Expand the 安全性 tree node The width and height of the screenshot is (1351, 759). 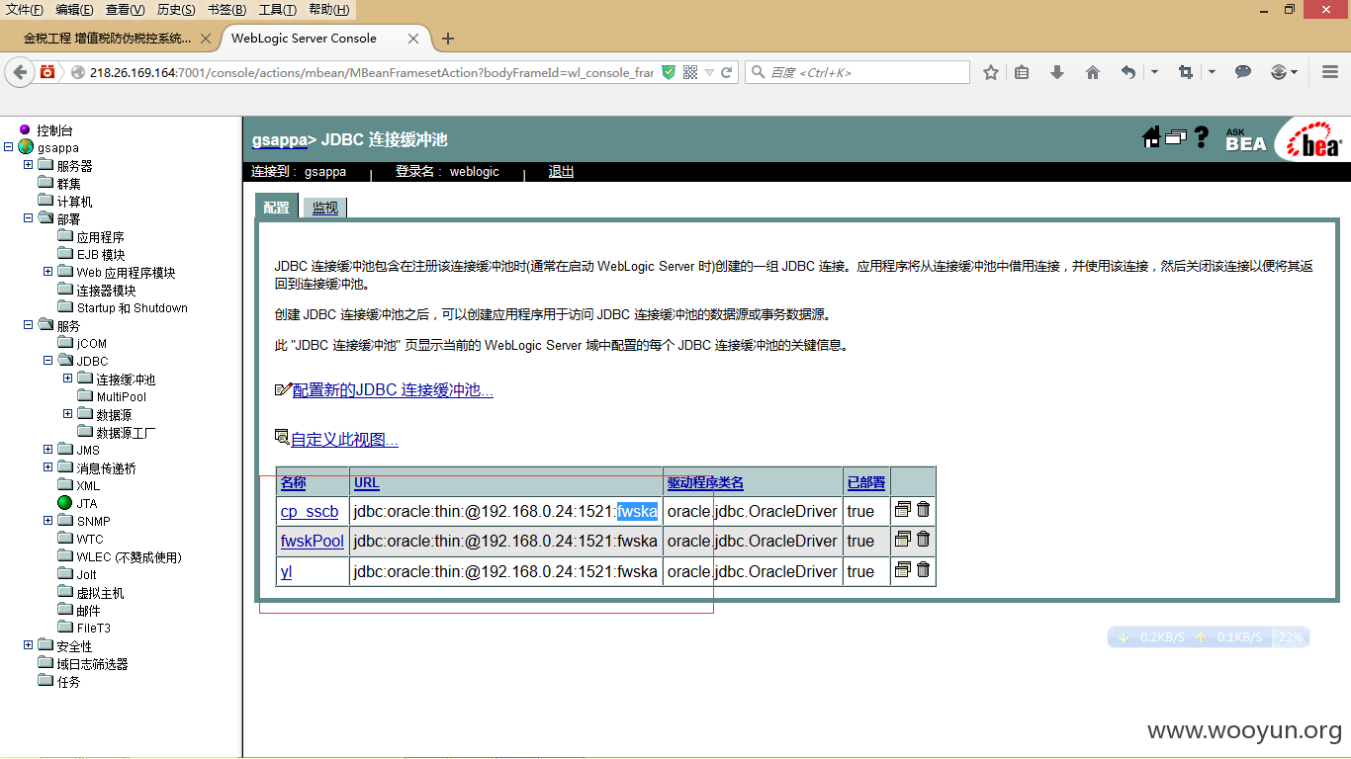pyautogui.click(x=28, y=645)
